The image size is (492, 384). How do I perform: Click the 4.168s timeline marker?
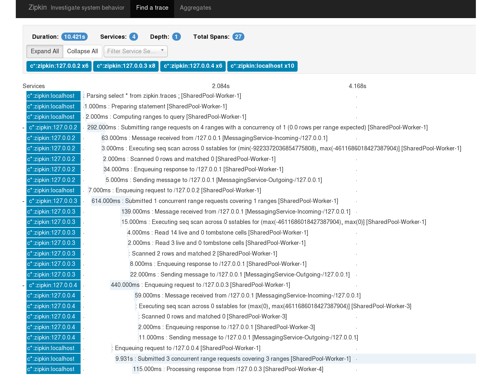point(358,86)
